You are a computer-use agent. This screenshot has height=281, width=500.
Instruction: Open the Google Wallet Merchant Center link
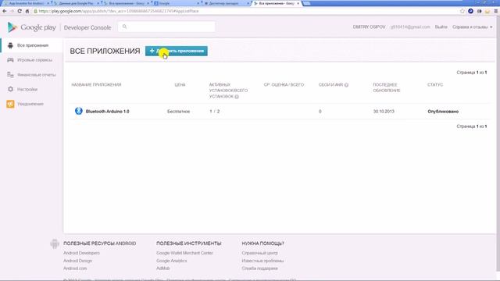[x=184, y=253]
